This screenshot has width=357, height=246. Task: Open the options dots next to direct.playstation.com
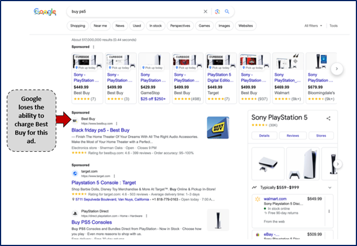(x=147, y=216)
